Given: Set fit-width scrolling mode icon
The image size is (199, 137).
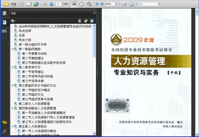Looking at the screenshot, I should [x=124, y=4].
